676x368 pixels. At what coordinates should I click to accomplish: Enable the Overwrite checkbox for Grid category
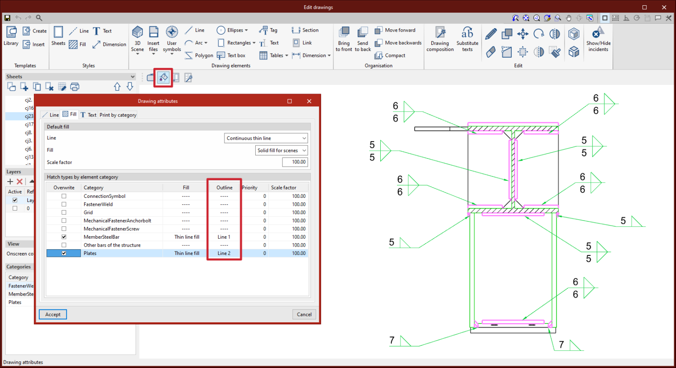[64, 212]
